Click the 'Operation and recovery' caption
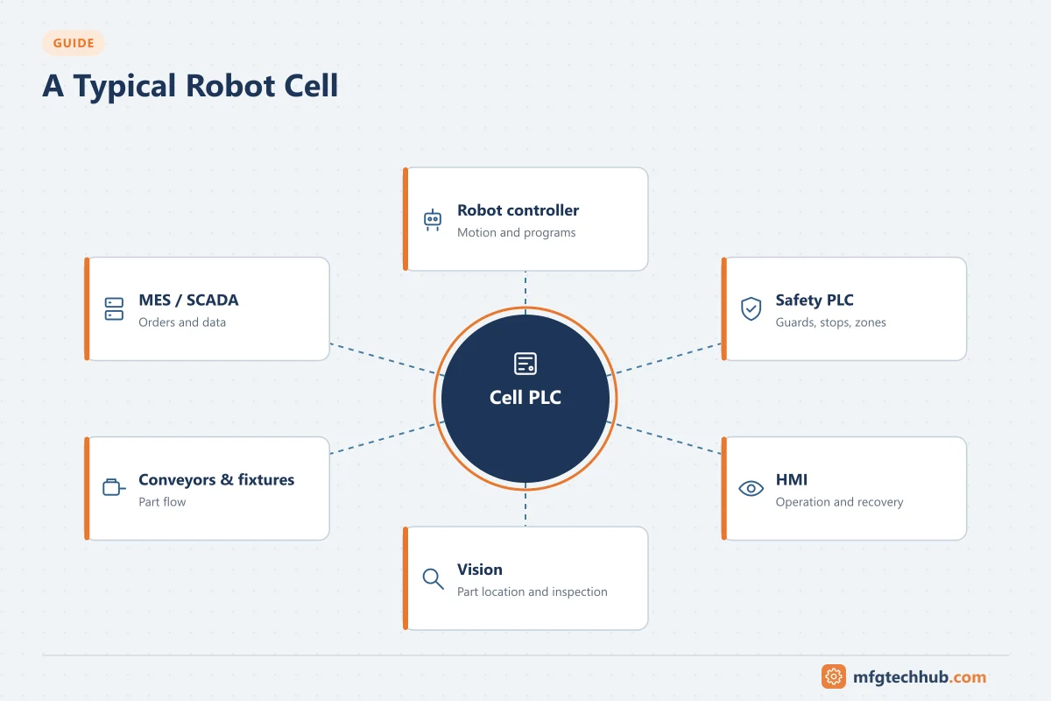The height and width of the screenshot is (701, 1051). tap(839, 502)
